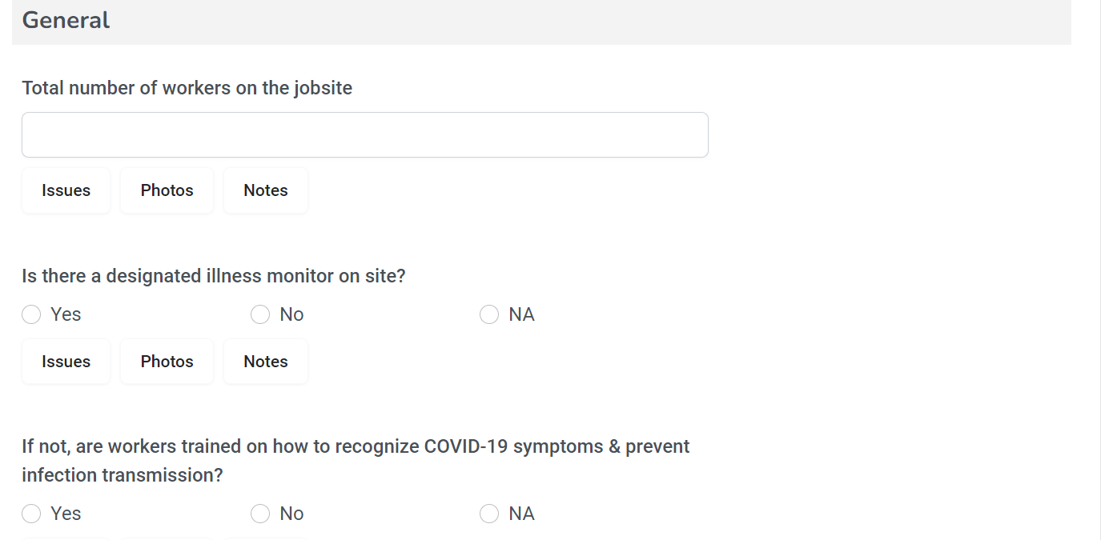Choose No for COVID-19 training question

pos(260,514)
